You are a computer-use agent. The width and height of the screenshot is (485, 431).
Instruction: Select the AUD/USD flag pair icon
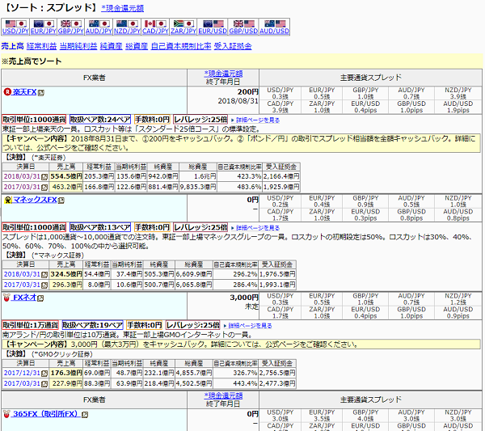pyautogui.click(x=275, y=23)
